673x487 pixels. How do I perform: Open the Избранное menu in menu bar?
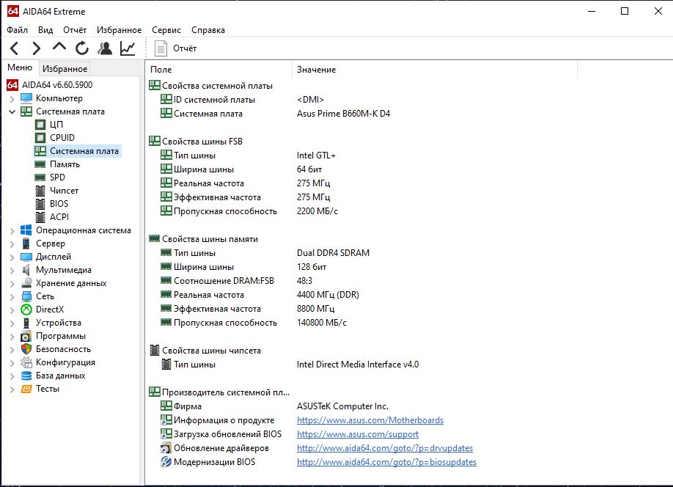119,30
